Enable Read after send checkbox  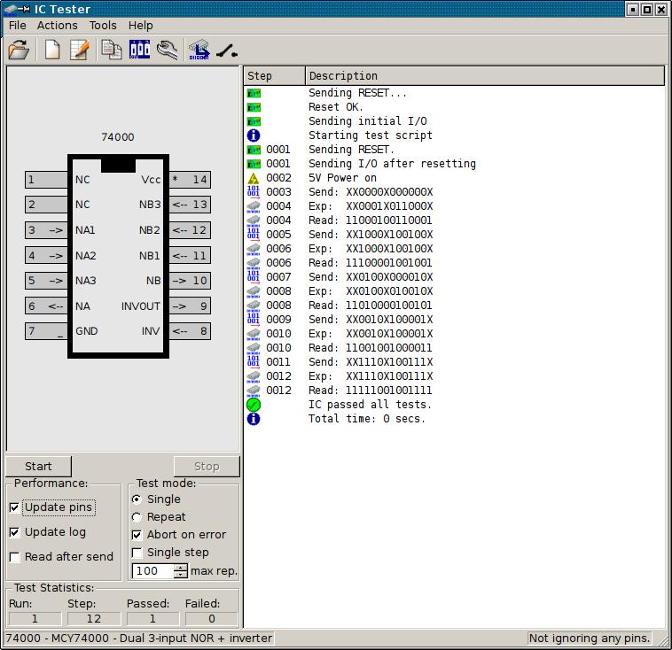(15, 557)
